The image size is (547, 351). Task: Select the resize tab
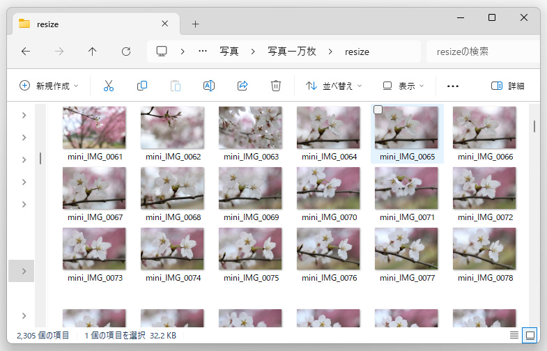(x=96, y=24)
